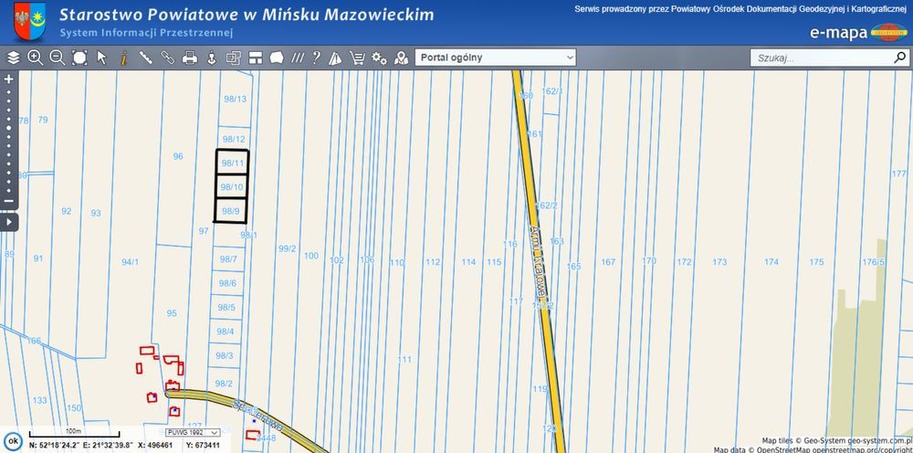Open the Portal ogólny dropdown

(x=495, y=58)
